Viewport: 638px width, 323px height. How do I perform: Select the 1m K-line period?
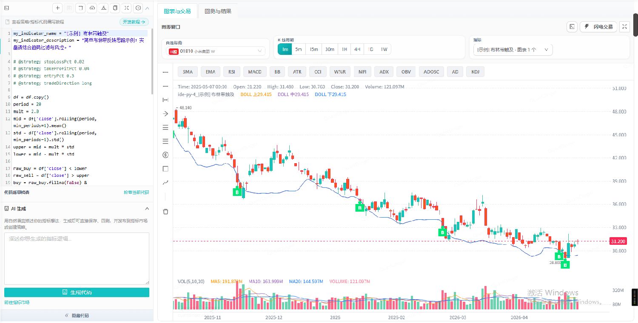pyautogui.click(x=285, y=49)
